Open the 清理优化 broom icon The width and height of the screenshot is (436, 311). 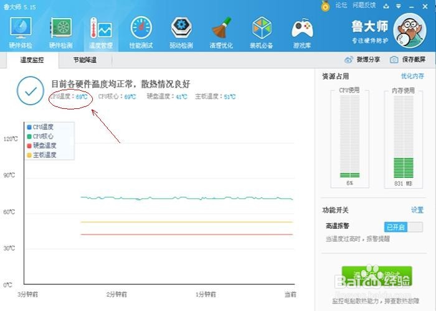coord(221,33)
